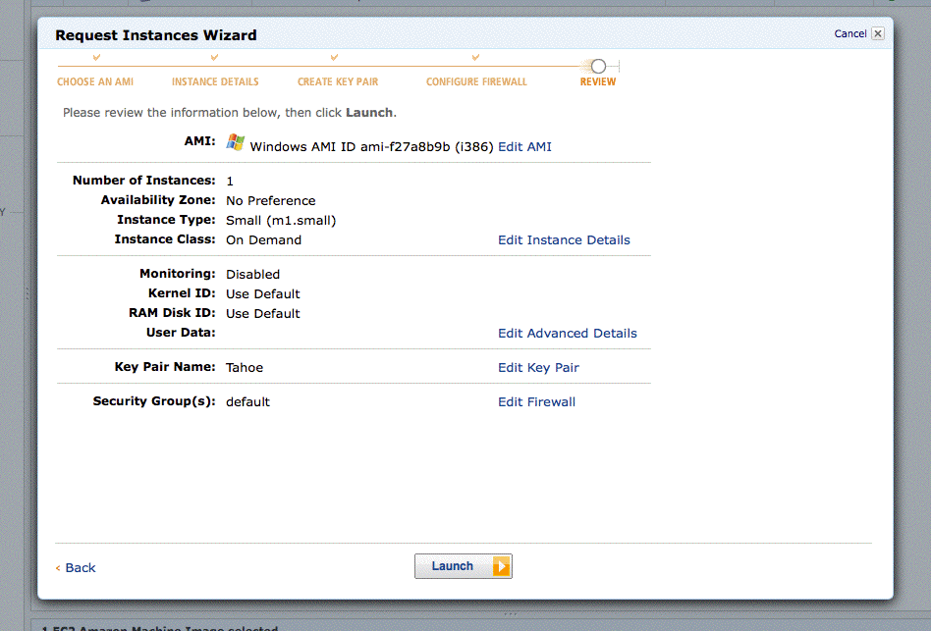Screen dimensions: 931x631
Task: Click the circle marker above the Review step
Action: pos(598,66)
